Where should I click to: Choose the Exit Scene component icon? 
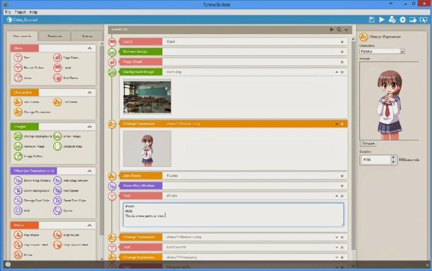pos(57,102)
